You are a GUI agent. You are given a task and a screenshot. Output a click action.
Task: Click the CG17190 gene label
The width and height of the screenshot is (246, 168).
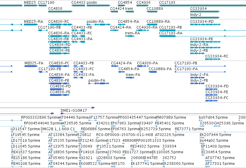coord(46,3)
